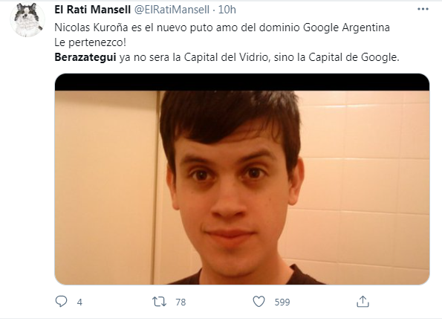Open the share upload-arrow icon
The height and width of the screenshot is (327, 442).
363,302
